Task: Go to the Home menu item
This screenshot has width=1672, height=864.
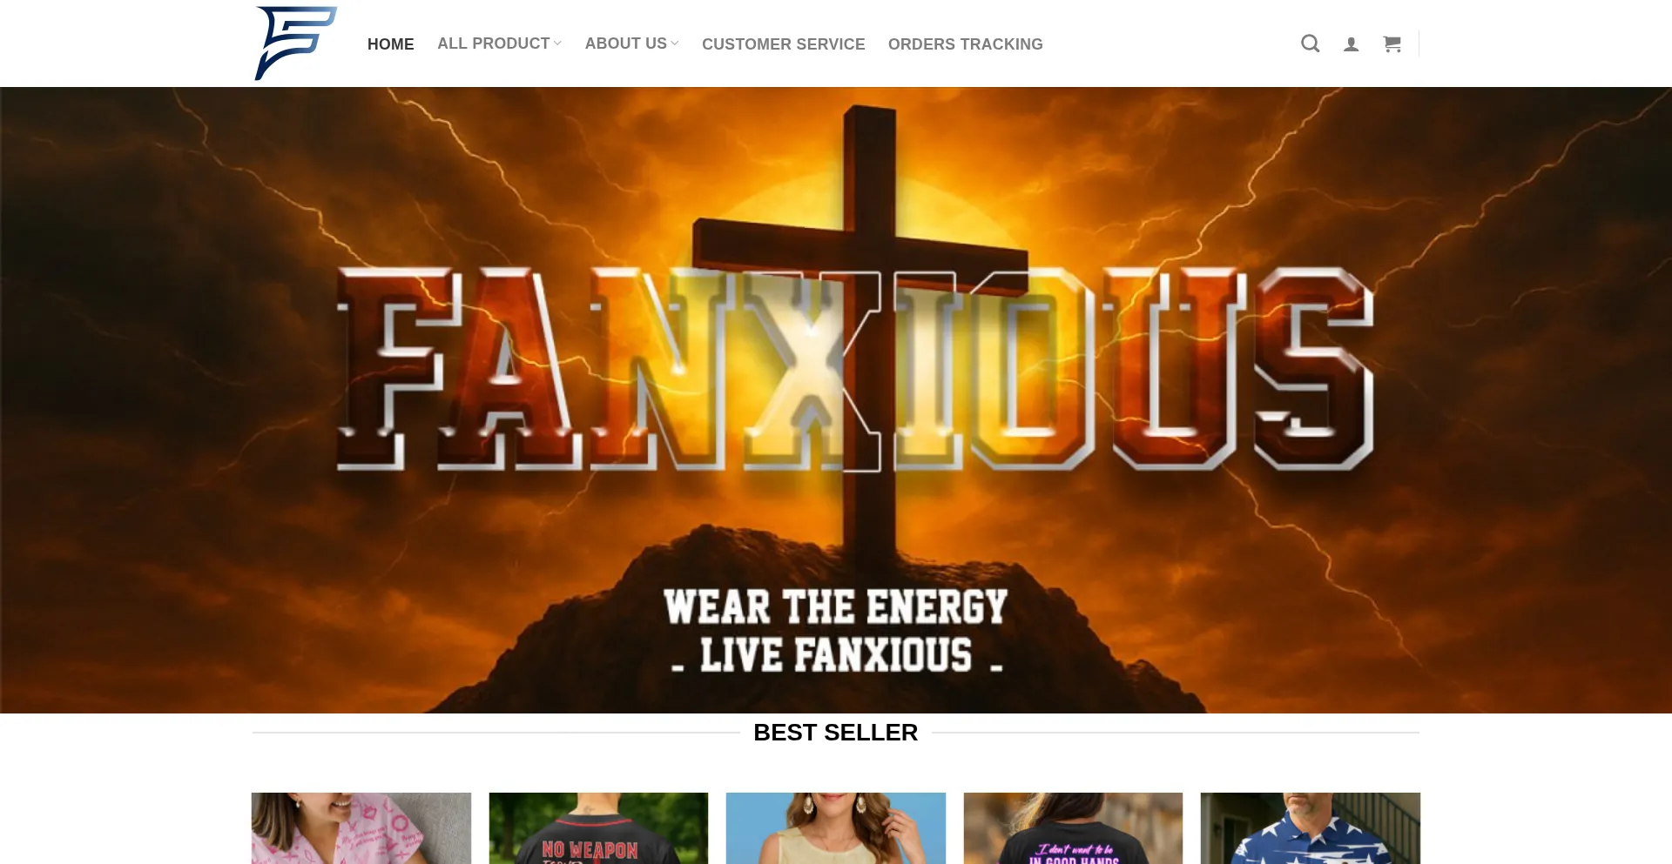Action: click(390, 44)
